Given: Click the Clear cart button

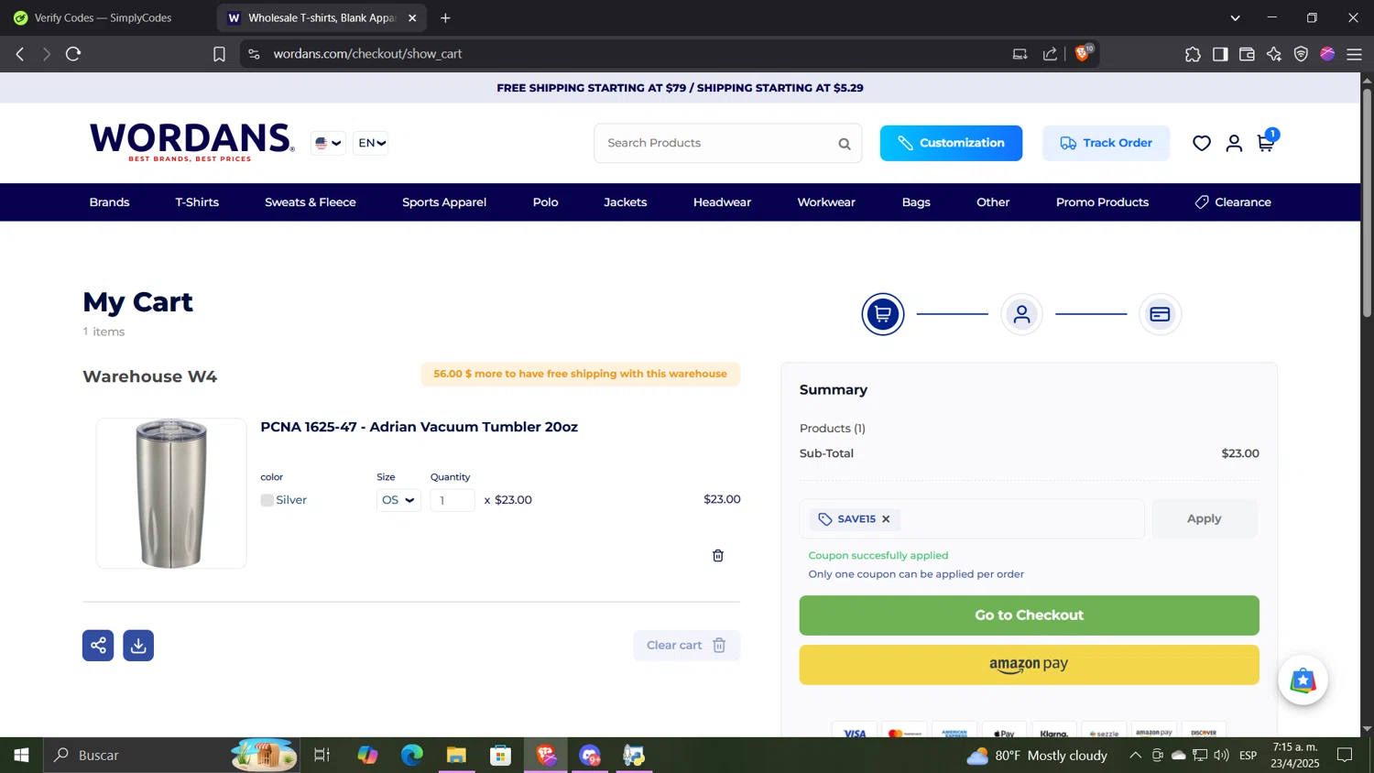Looking at the screenshot, I should 686,646.
